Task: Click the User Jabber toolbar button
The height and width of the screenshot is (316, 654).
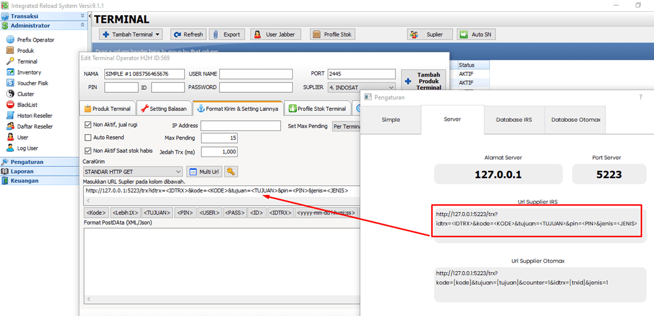Action: coord(275,35)
